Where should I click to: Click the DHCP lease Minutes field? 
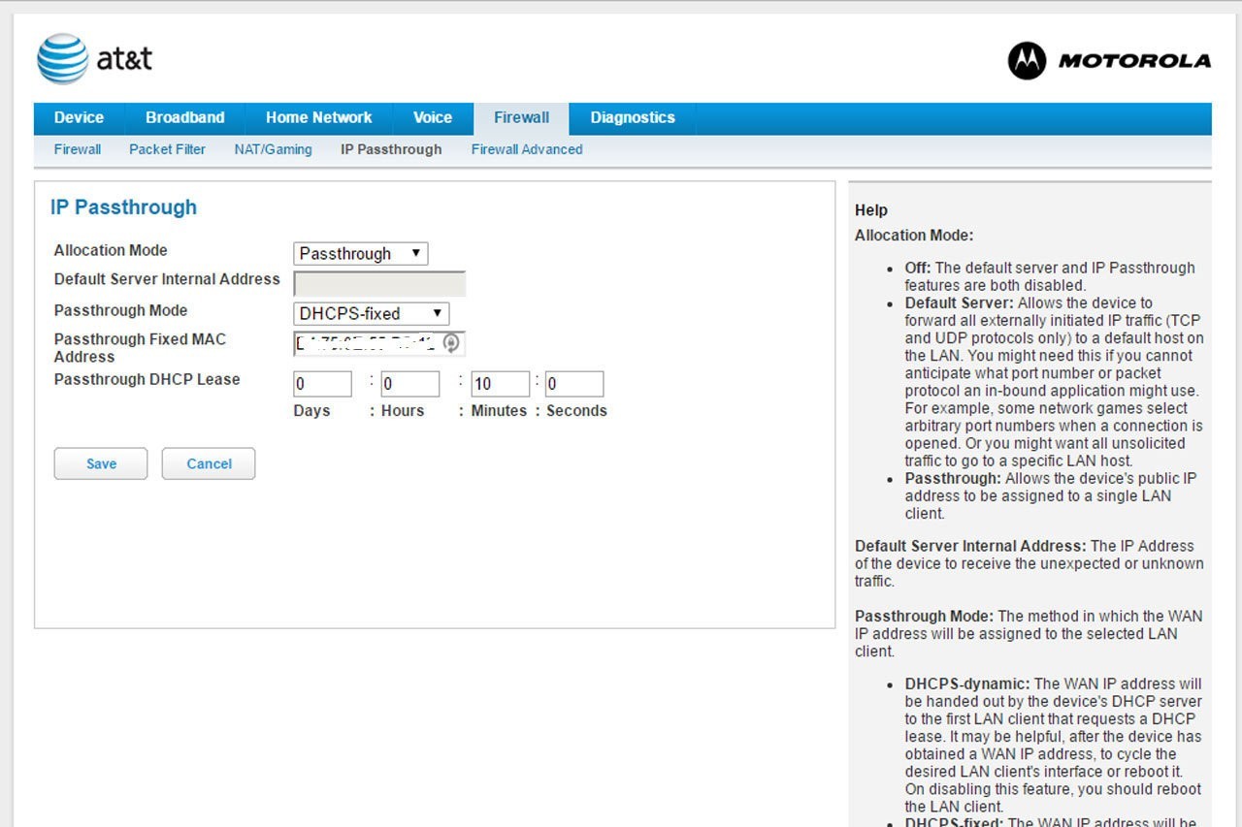500,384
